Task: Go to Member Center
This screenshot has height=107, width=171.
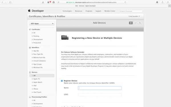Action: (x=110, y=11)
